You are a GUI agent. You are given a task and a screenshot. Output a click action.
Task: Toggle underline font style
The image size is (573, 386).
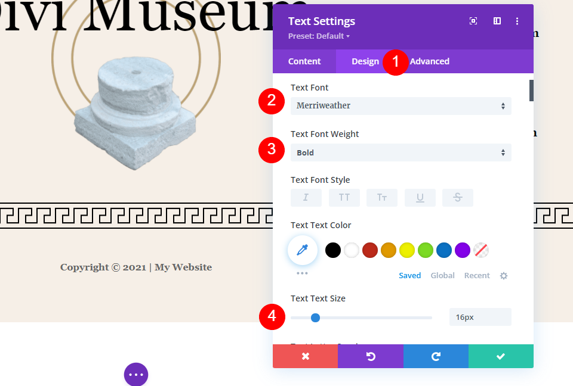pos(420,198)
